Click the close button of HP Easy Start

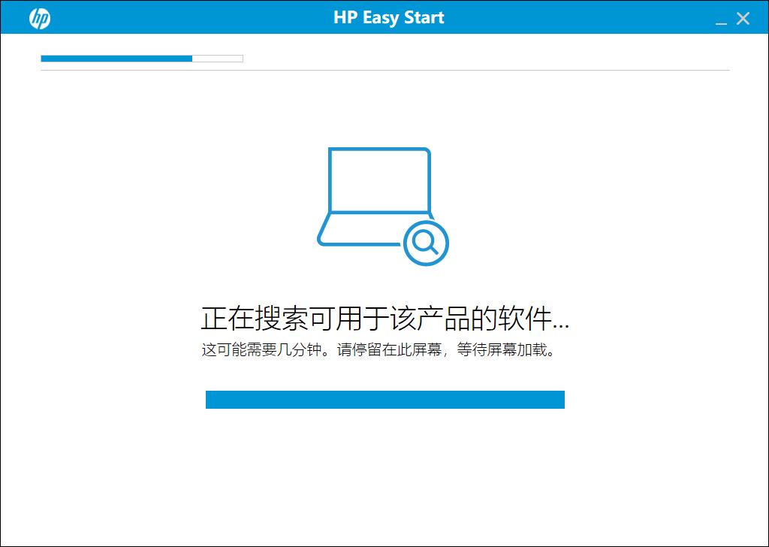743,17
